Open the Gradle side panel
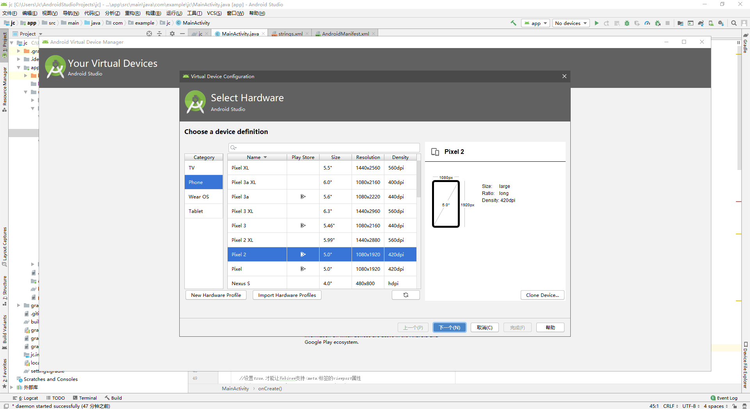The height and width of the screenshot is (409, 750). tap(745, 43)
